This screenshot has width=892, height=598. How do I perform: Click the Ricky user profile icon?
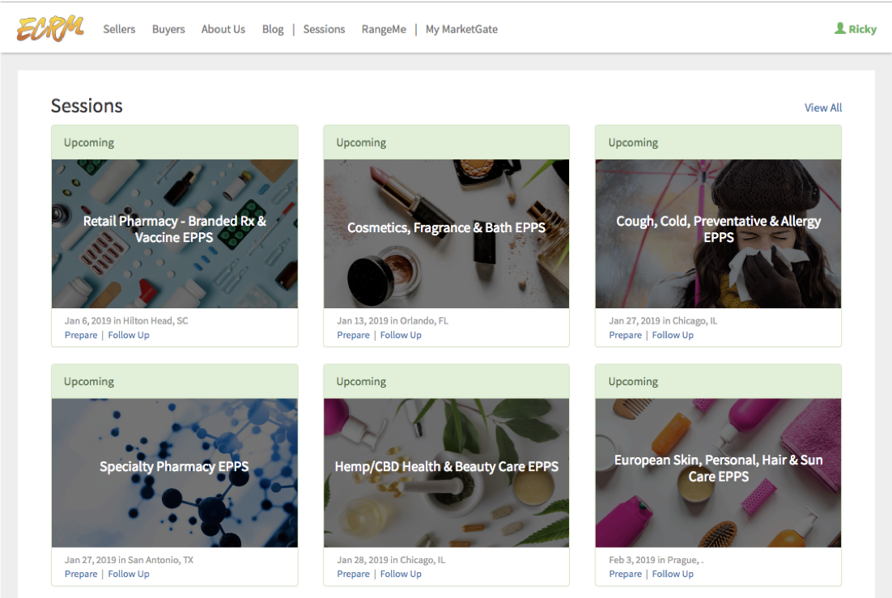(840, 28)
